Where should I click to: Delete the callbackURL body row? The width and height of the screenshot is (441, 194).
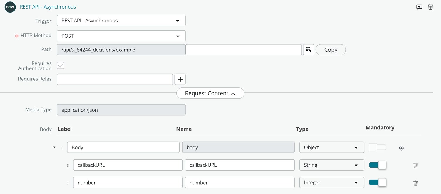(415, 166)
